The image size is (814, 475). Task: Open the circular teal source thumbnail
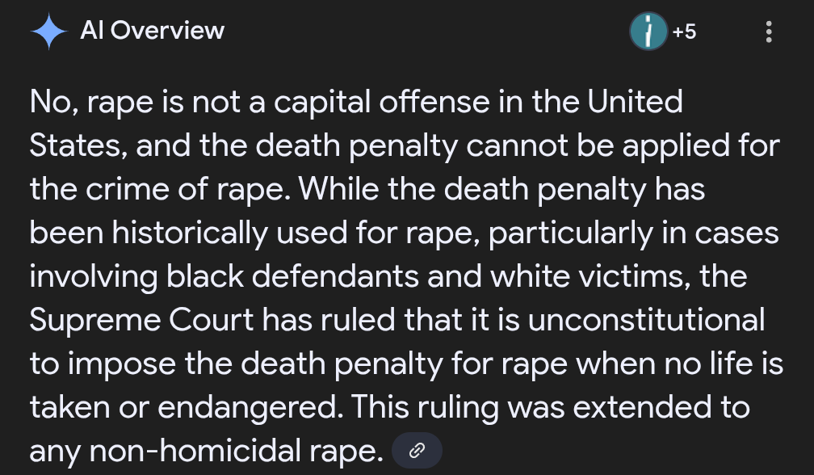click(648, 32)
